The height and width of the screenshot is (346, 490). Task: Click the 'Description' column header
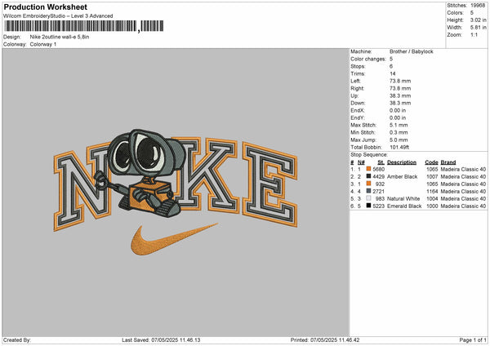click(x=402, y=162)
